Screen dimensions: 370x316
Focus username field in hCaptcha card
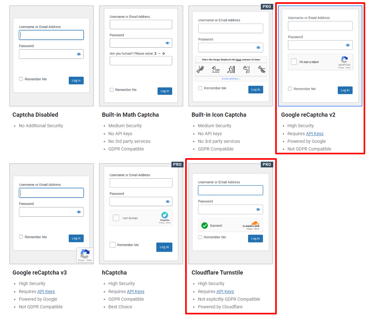pos(141,183)
